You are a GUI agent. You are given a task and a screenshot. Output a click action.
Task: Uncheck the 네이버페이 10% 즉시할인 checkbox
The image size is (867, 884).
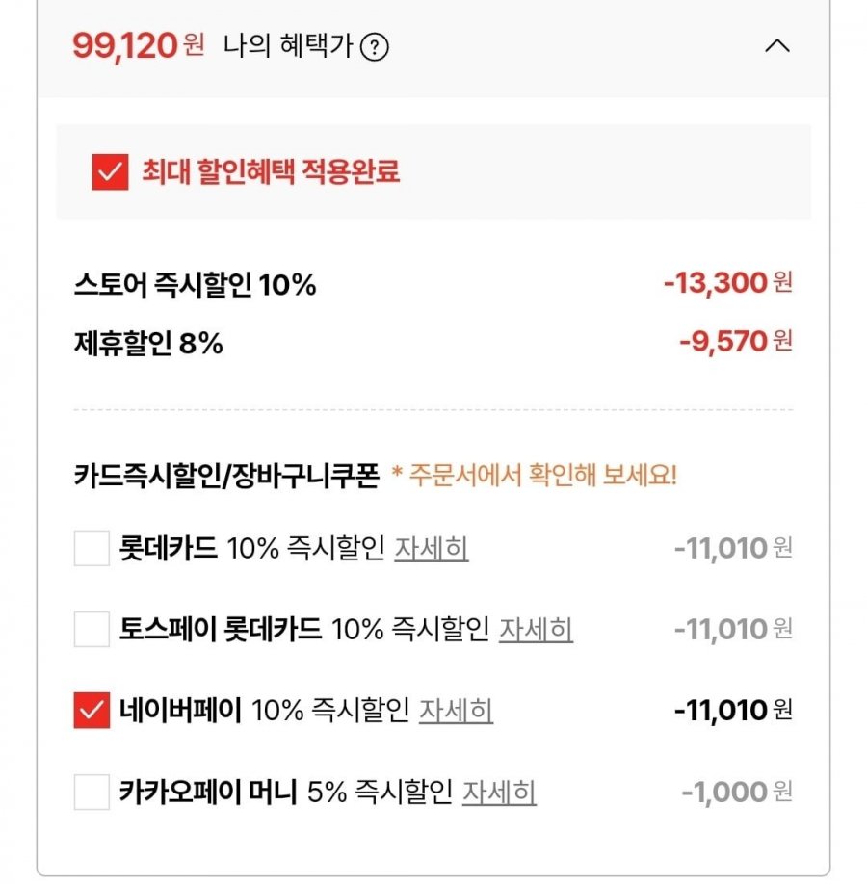pos(92,711)
